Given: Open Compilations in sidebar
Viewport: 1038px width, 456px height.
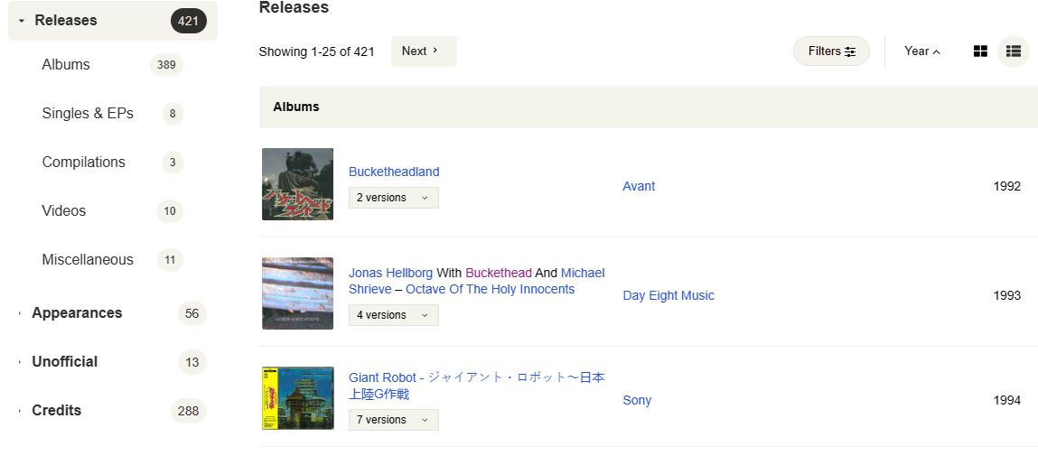Looking at the screenshot, I should [83, 163].
